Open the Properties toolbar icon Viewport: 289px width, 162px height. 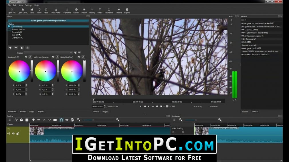point(67,11)
